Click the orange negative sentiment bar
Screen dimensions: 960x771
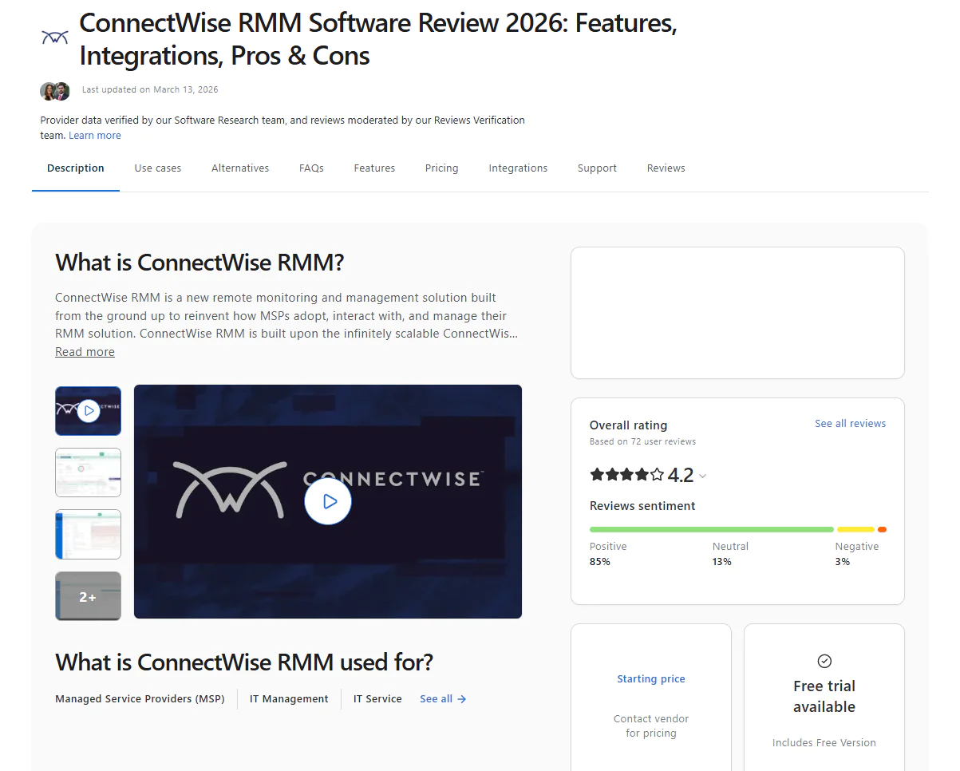882,529
